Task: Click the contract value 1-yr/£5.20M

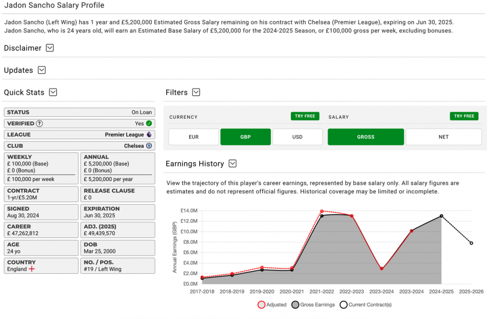Action: tap(22, 198)
